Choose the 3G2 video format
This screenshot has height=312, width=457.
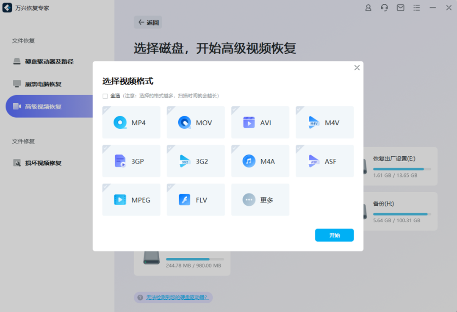click(196, 161)
